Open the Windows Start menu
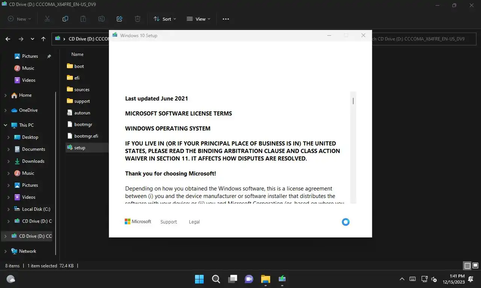This screenshot has height=288, width=481. tap(199, 279)
